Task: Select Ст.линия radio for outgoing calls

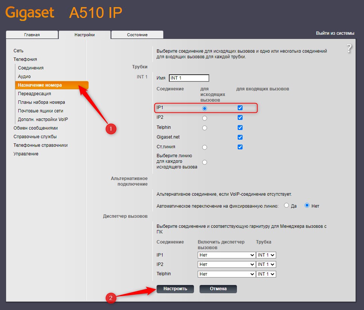Action: point(204,147)
